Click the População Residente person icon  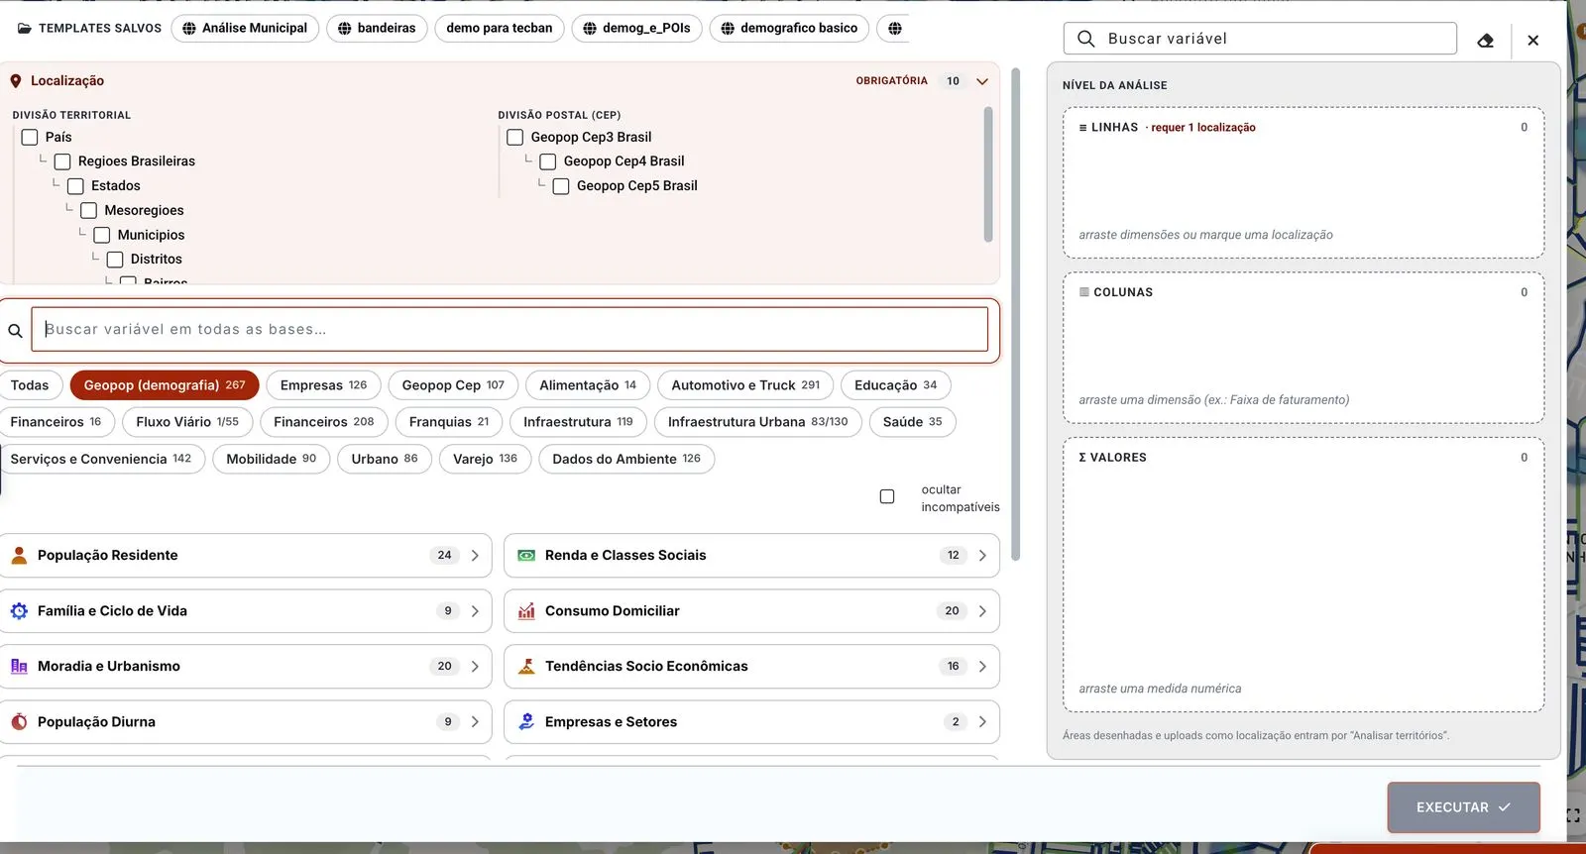point(19,555)
